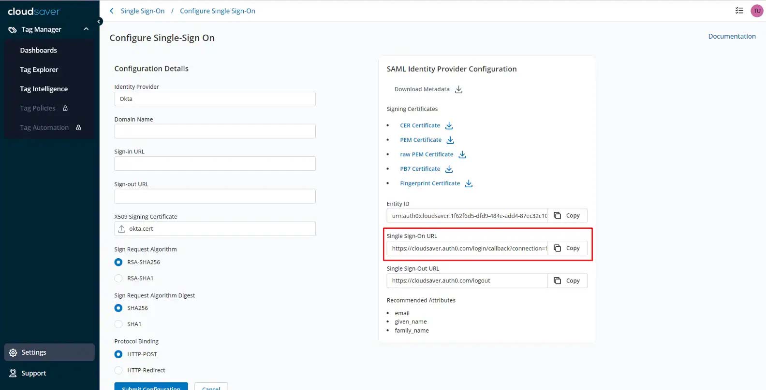Viewport: 766px width, 390px height.
Task: Copy the Entity ID value
Action: click(567, 216)
